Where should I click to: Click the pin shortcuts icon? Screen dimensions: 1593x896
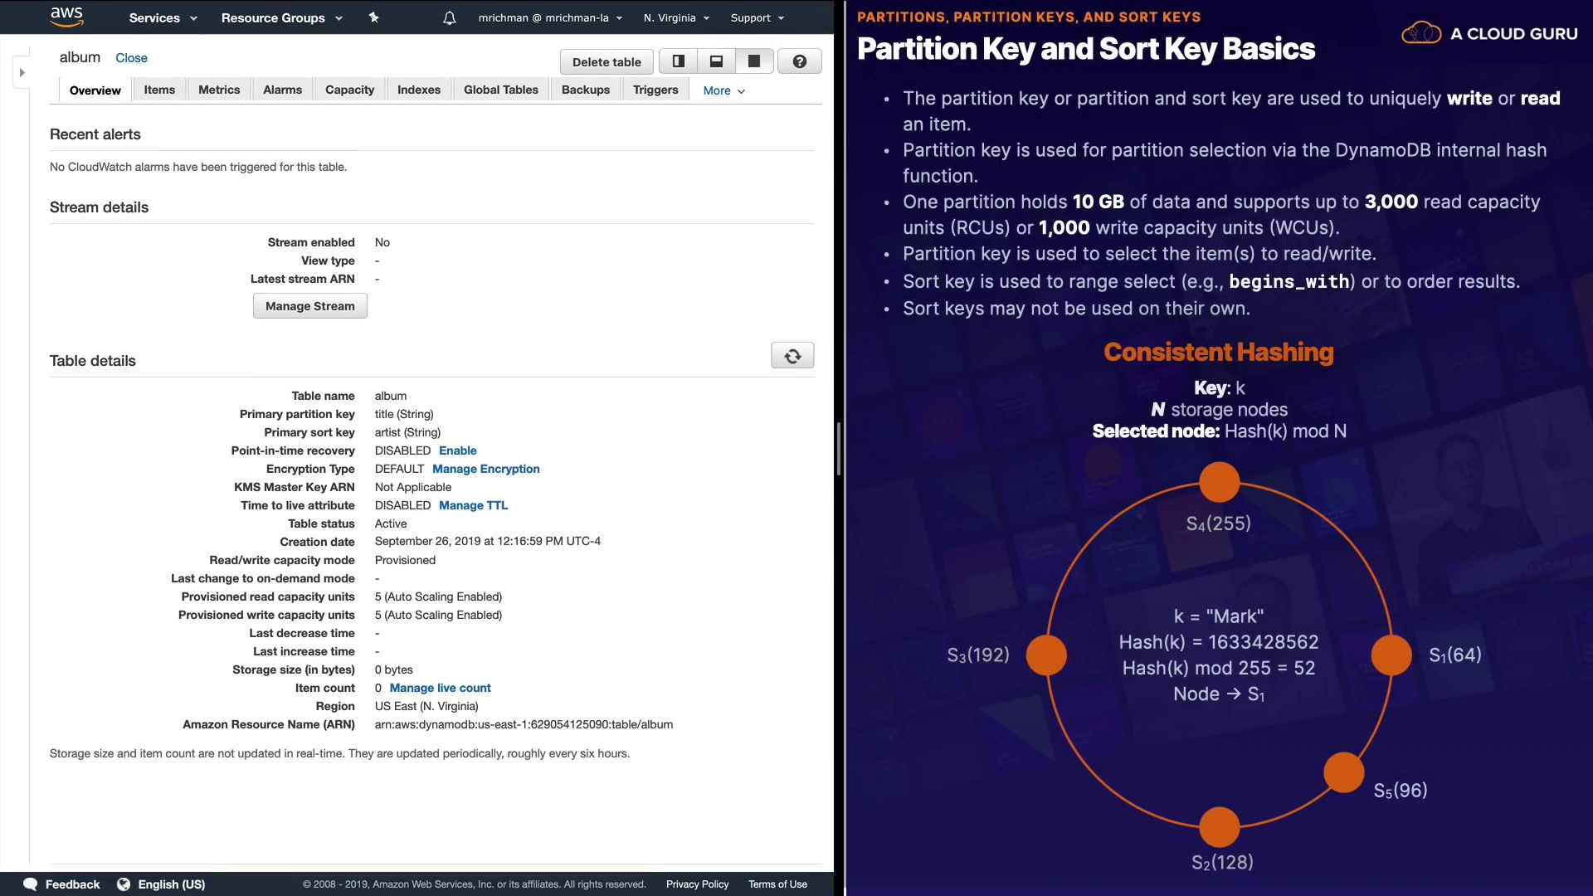click(x=373, y=17)
